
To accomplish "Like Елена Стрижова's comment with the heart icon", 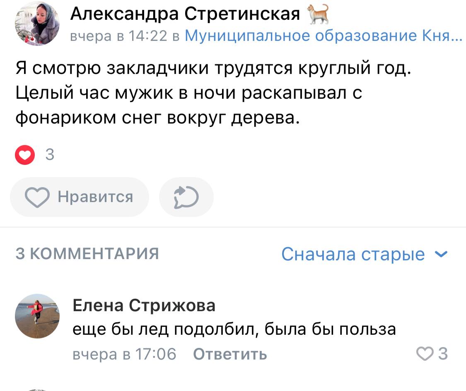I will (423, 354).
